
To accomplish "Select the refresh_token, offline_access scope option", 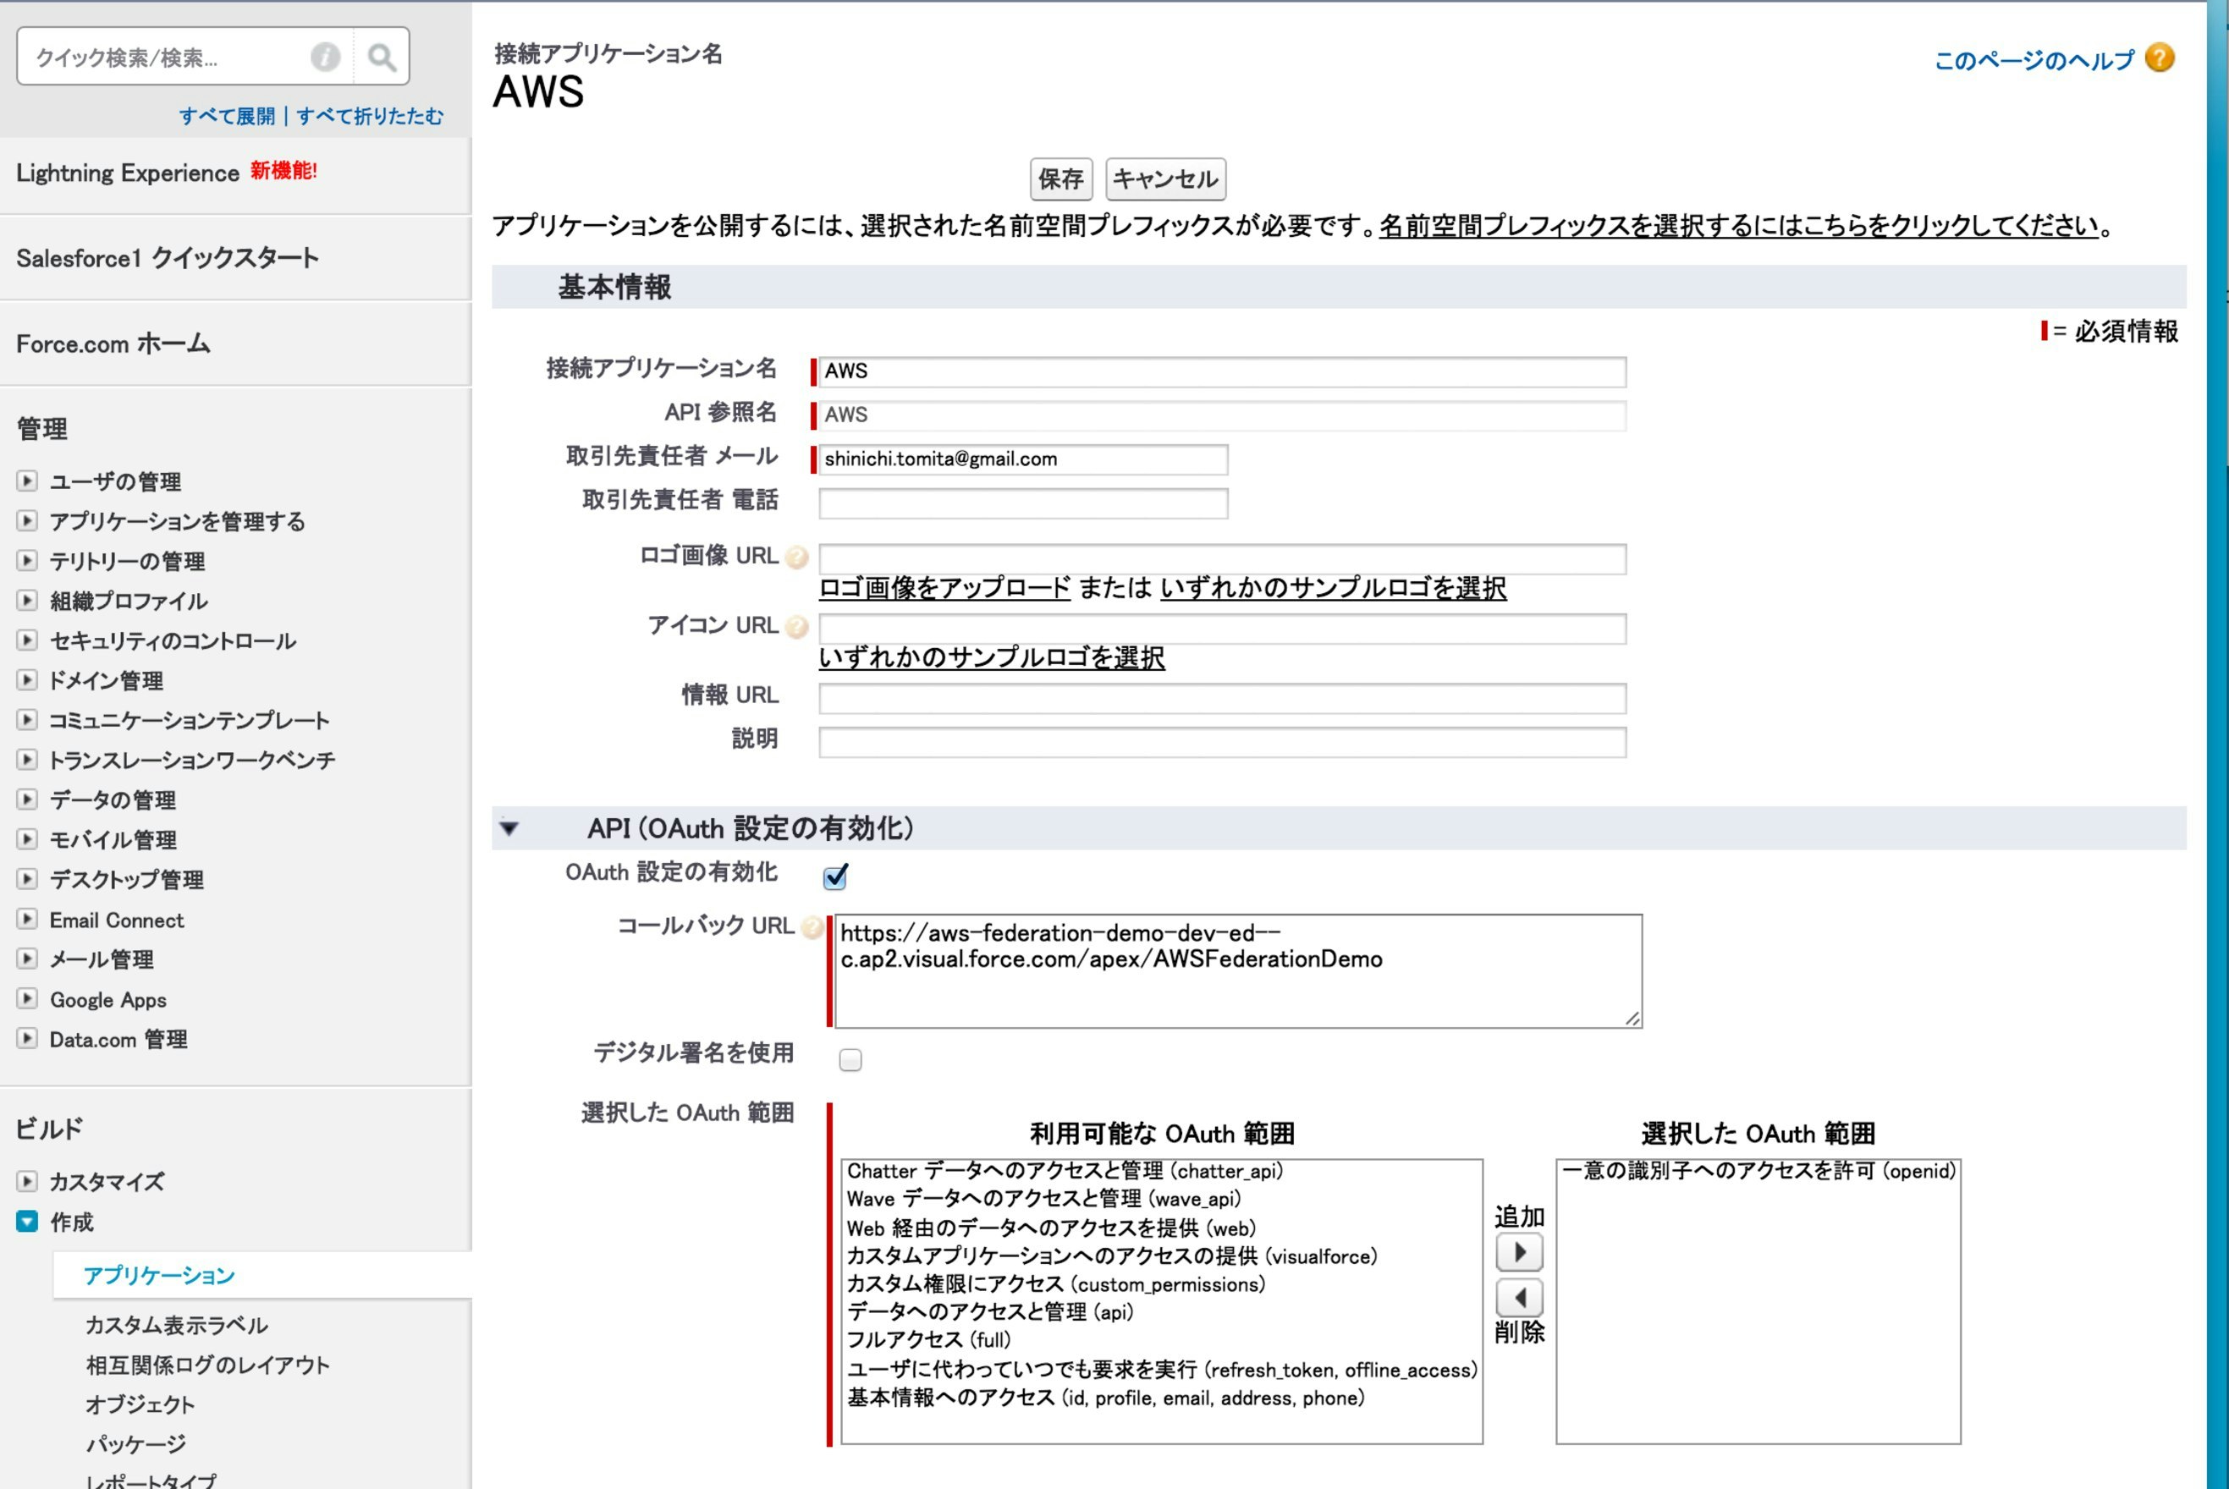I will point(1163,1370).
